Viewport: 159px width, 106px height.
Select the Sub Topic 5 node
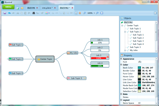[x=77, y=78]
